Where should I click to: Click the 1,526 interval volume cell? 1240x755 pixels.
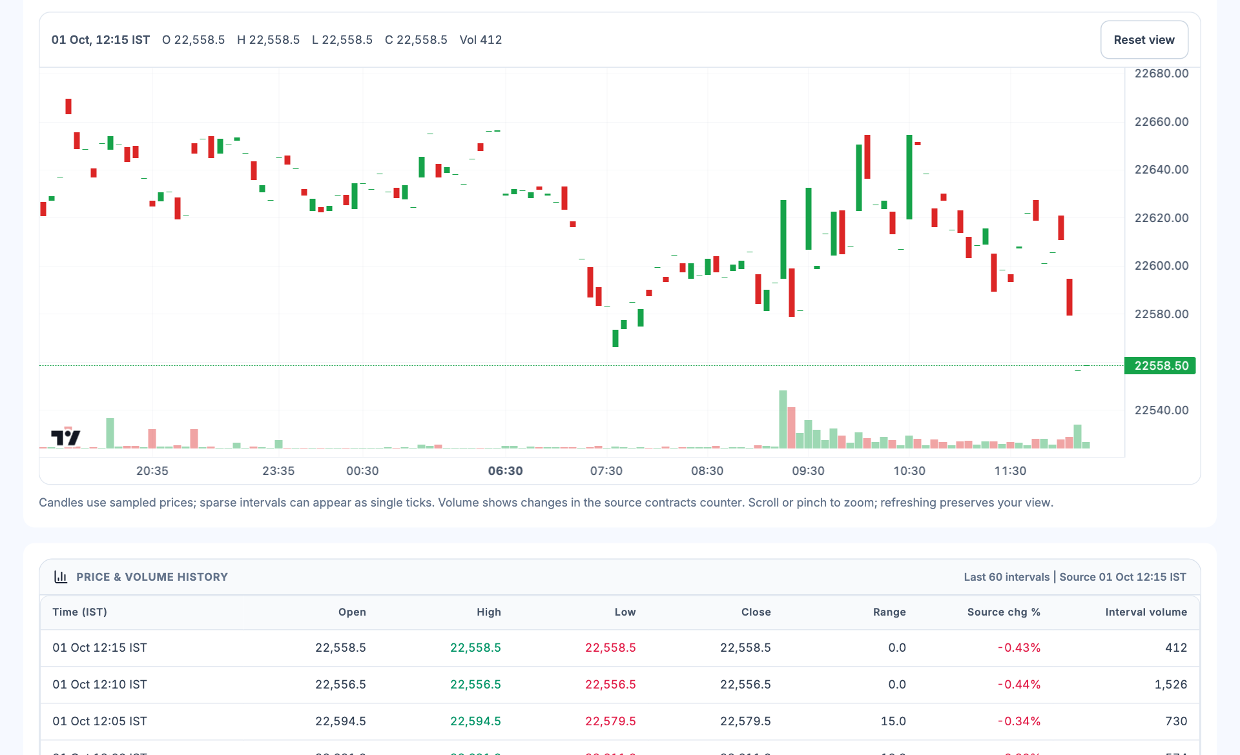click(1171, 685)
